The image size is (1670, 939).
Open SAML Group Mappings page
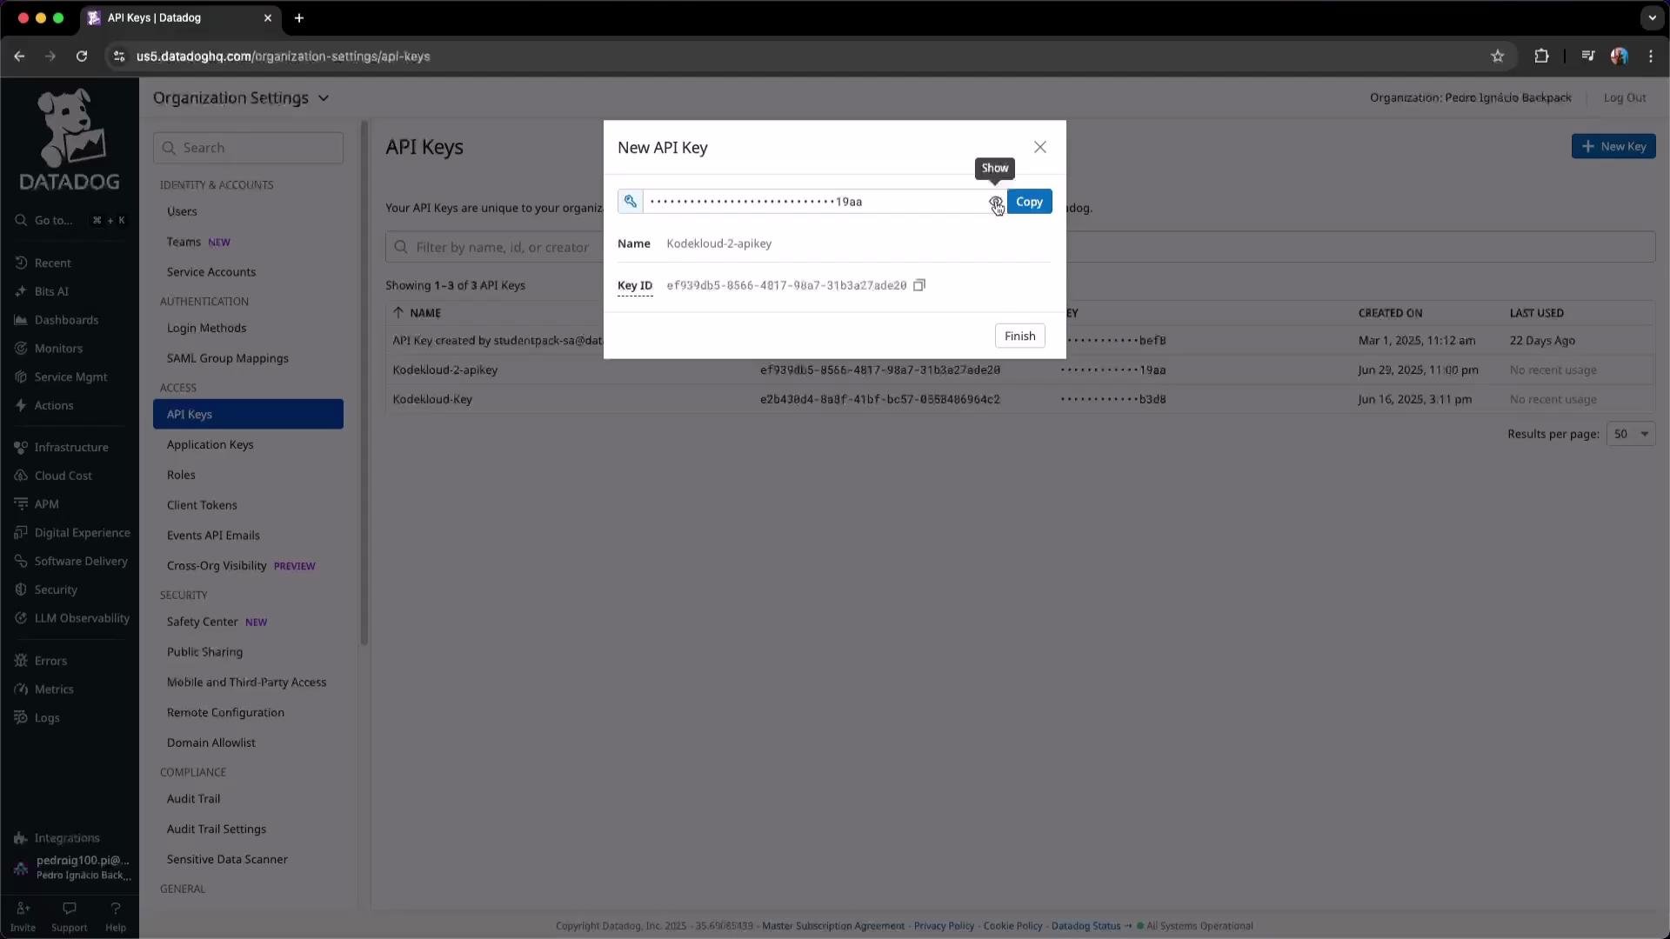[x=227, y=358]
